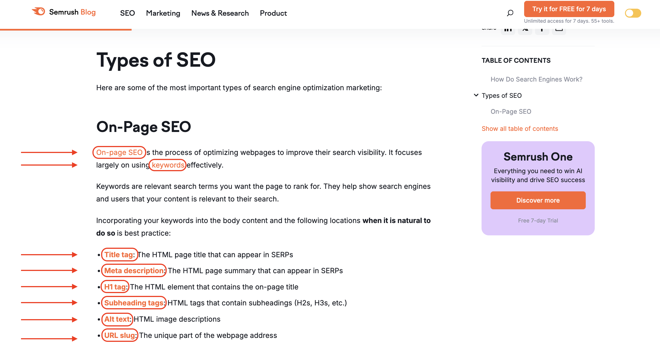The height and width of the screenshot is (348, 660).
Task: Open the Marketing menu
Action: tap(163, 13)
